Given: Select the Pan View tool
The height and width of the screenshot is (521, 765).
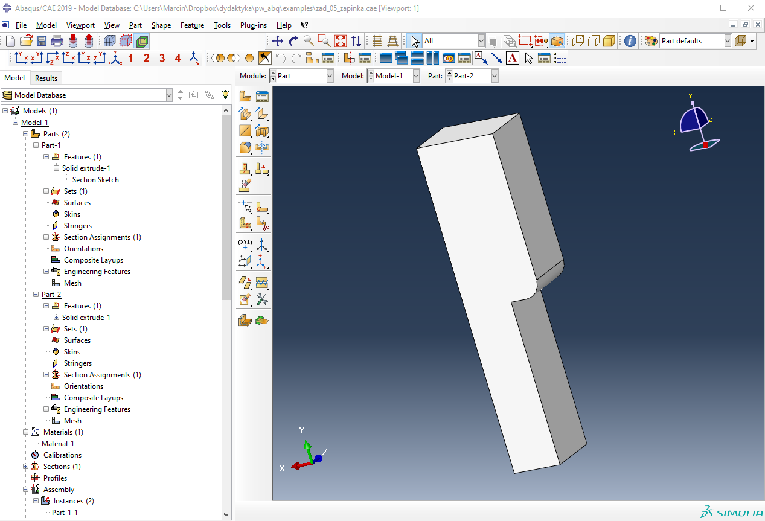Looking at the screenshot, I should [x=278, y=41].
